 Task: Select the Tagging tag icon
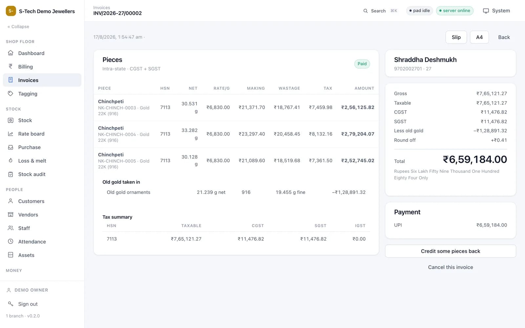[x=10, y=93]
